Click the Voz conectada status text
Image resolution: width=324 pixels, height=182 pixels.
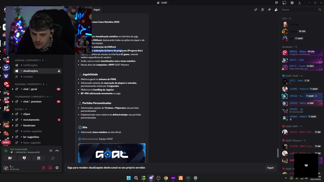point(18,149)
